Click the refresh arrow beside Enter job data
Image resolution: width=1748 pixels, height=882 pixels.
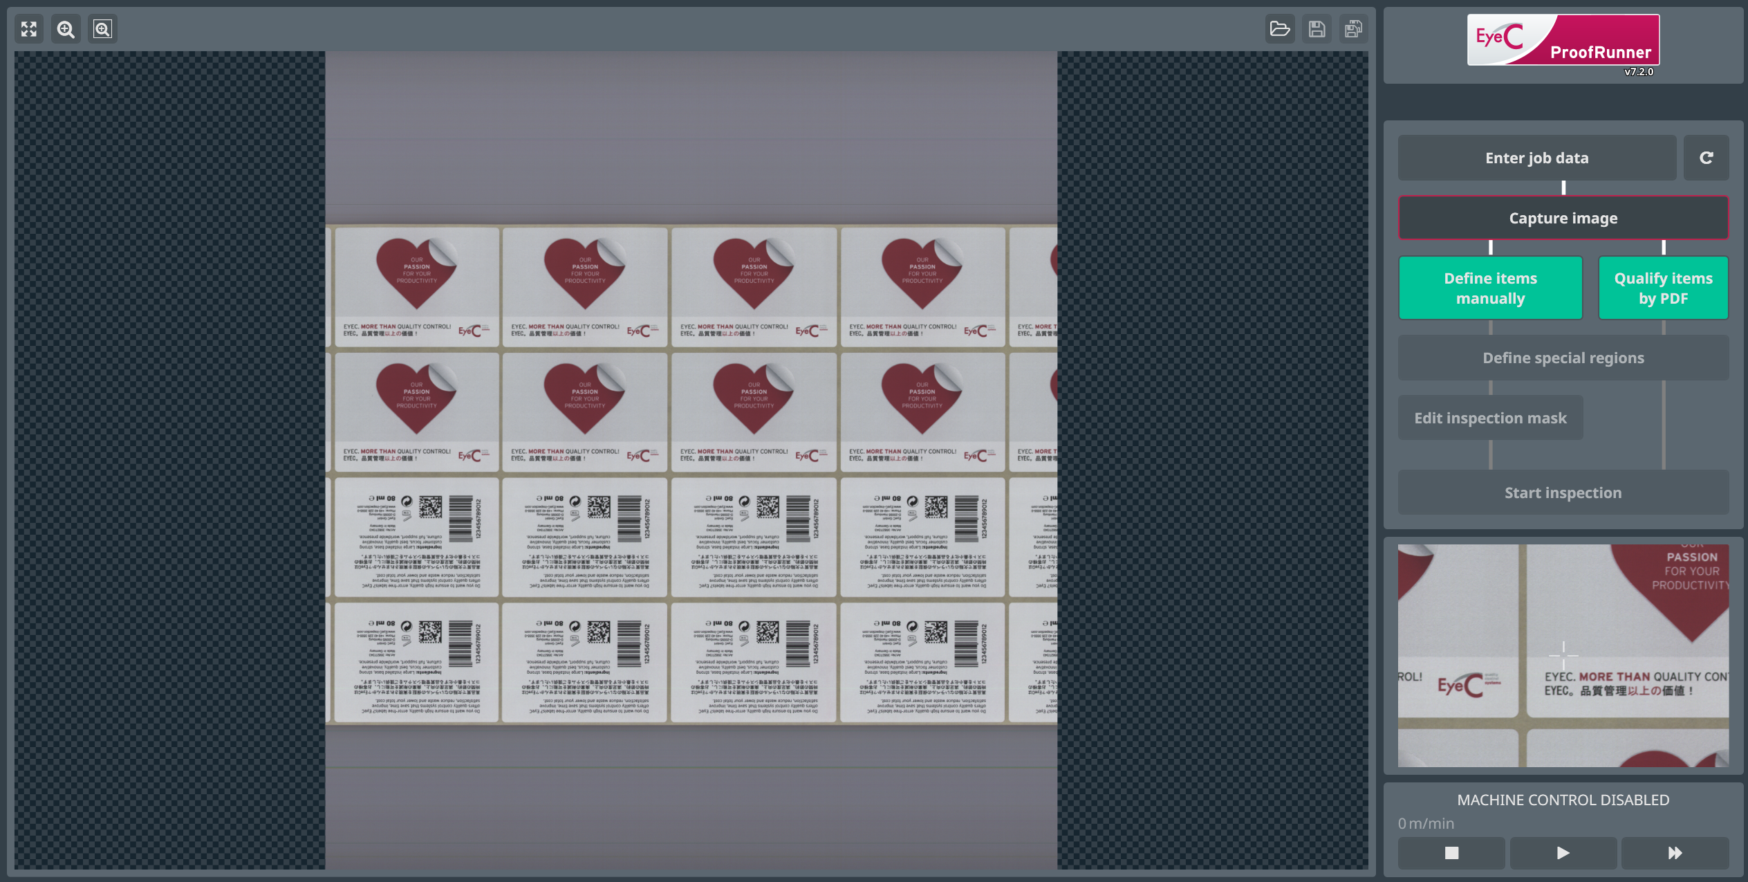pyautogui.click(x=1706, y=158)
